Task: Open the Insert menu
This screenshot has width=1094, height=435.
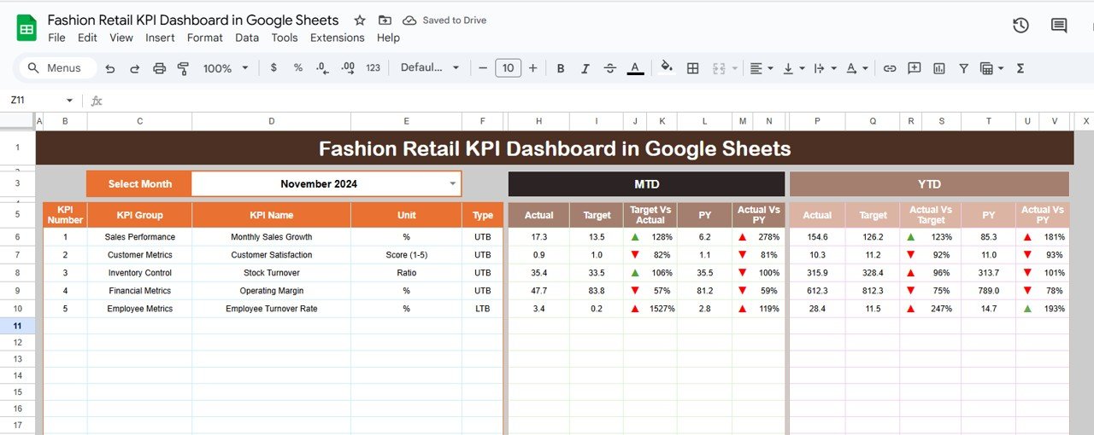Action: point(160,38)
